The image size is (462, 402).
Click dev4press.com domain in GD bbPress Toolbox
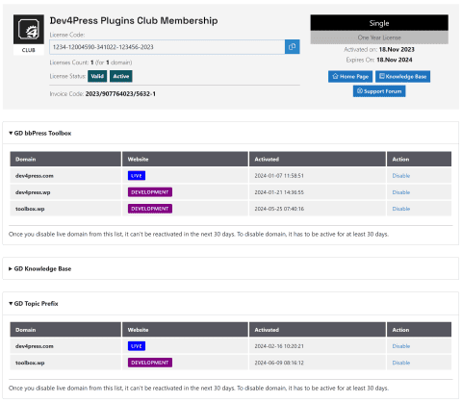click(x=35, y=176)
